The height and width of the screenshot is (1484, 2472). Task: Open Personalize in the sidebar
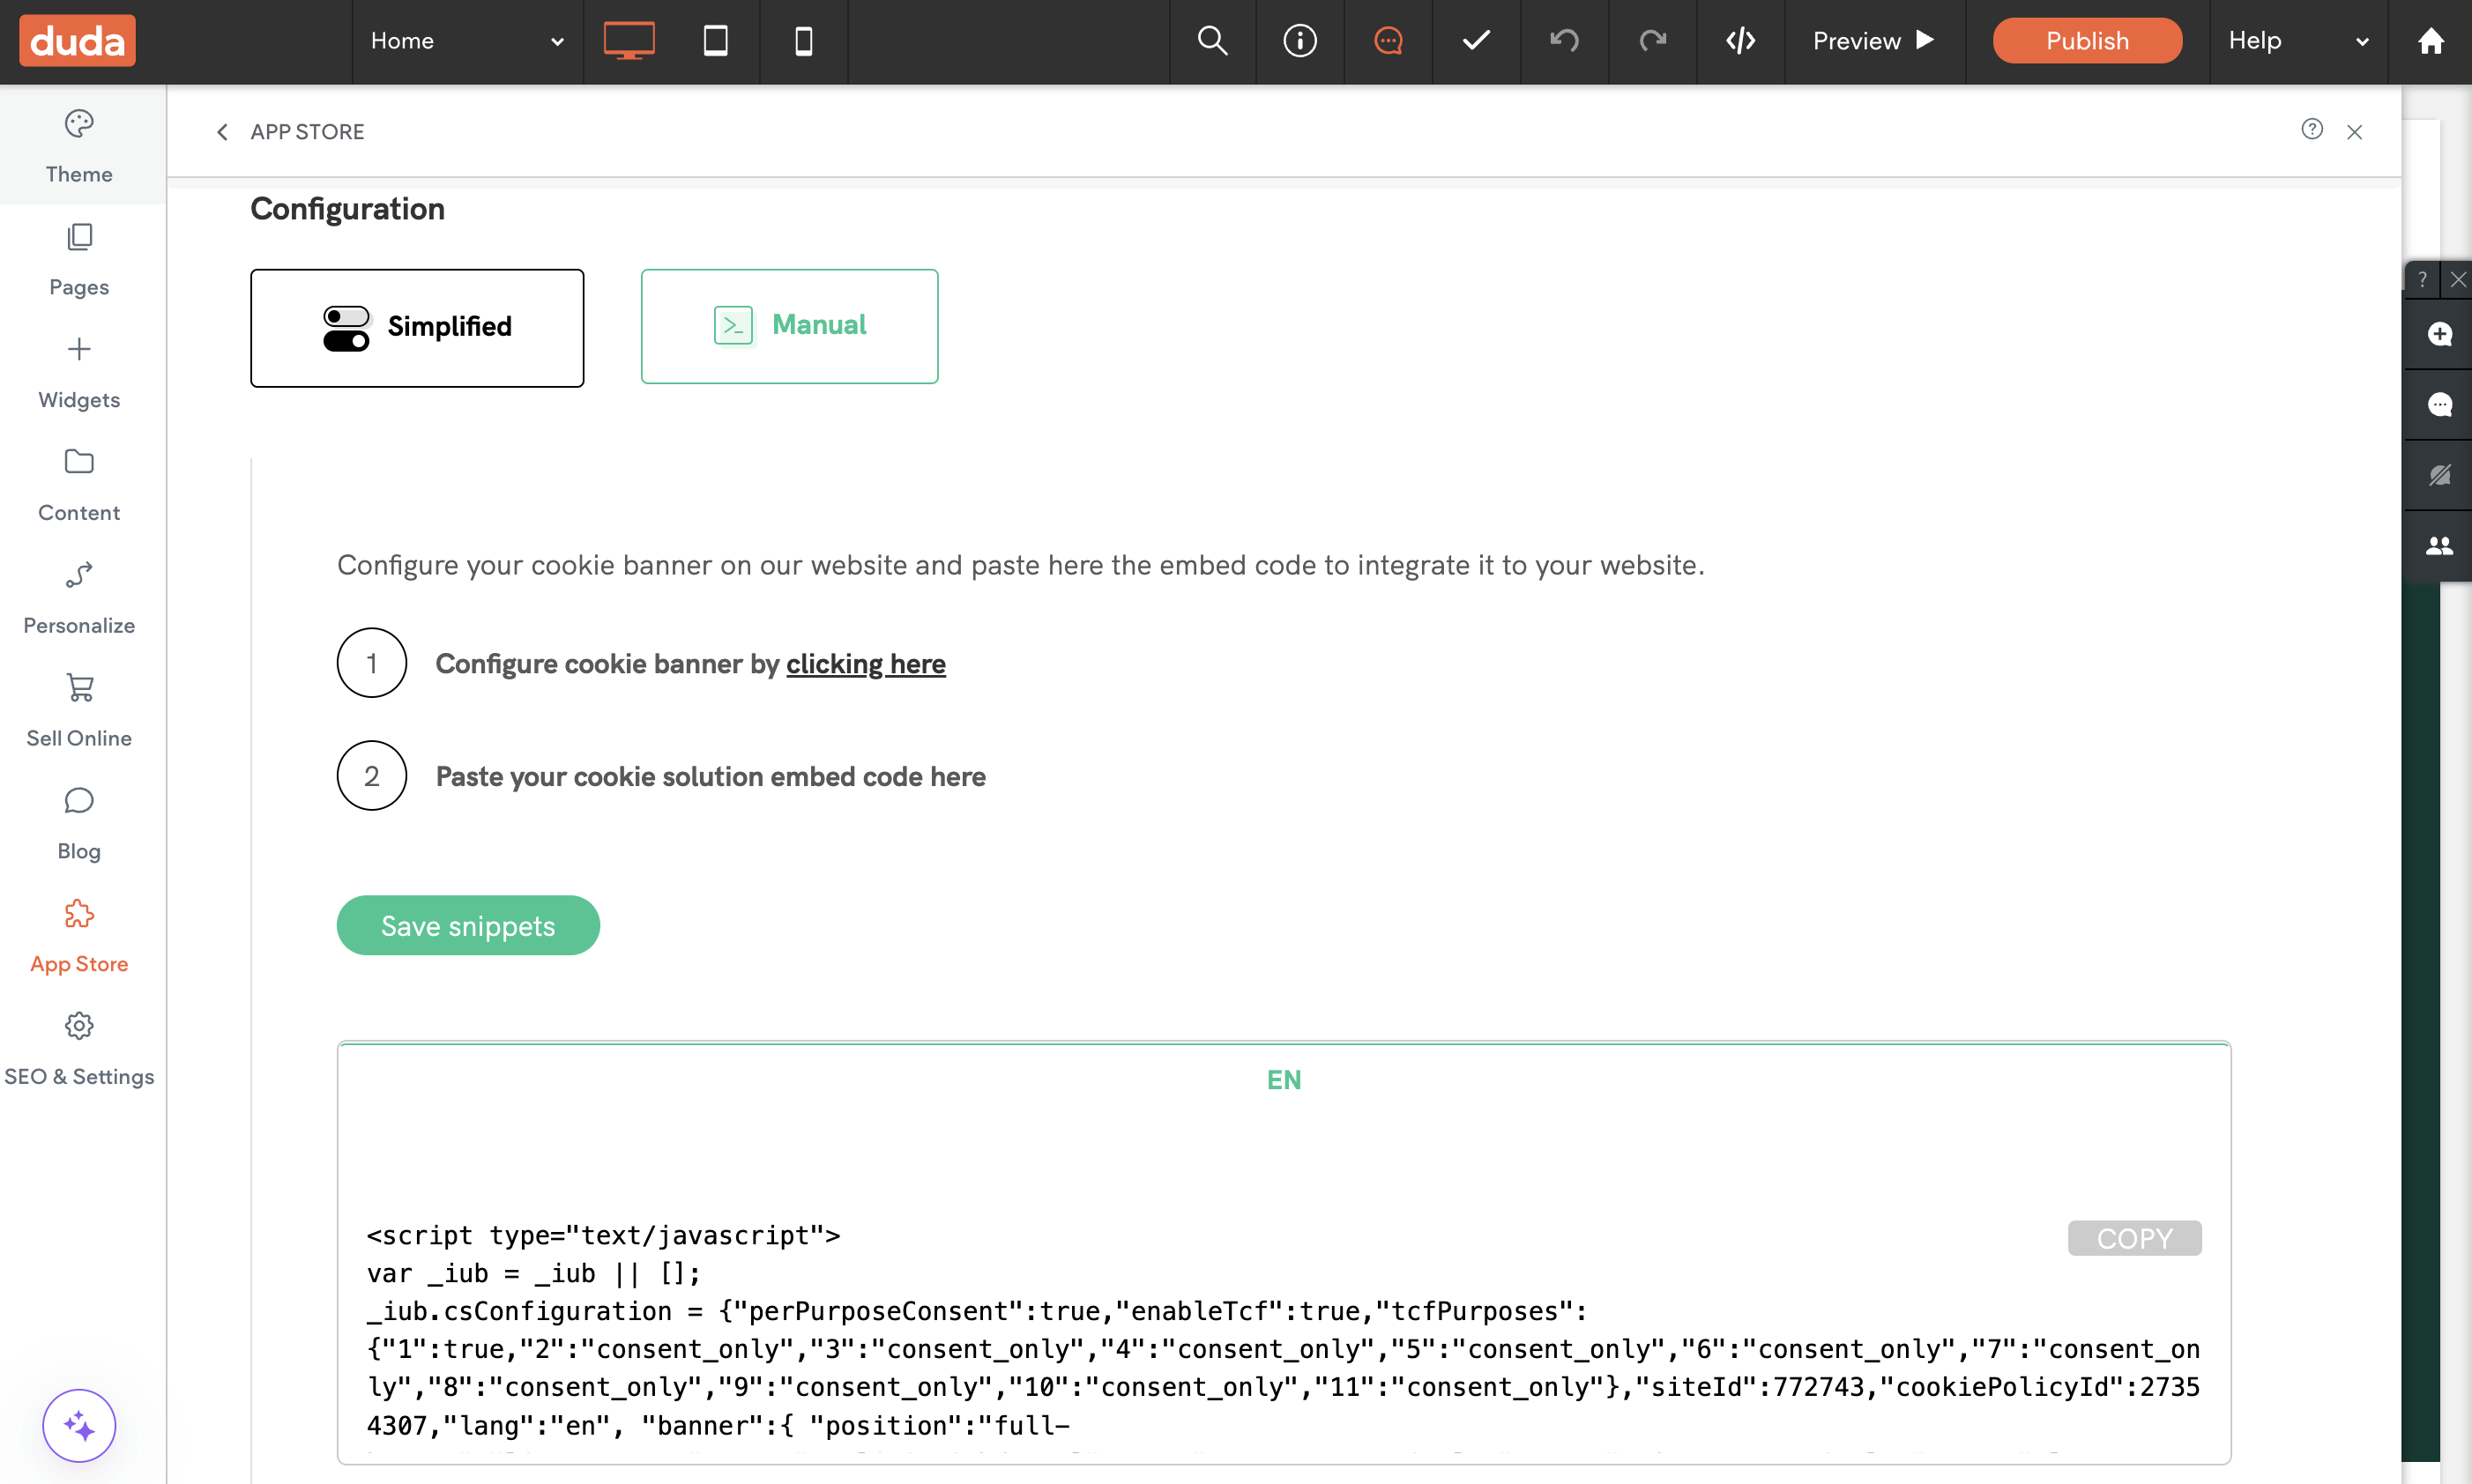tap(79, 598)
